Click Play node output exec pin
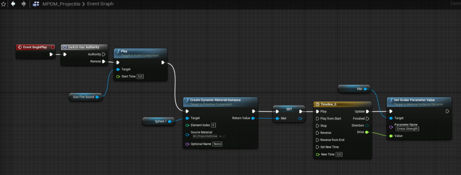Viewport: 461px width, 175px height. pyautogui.click(x=163, y=62)
